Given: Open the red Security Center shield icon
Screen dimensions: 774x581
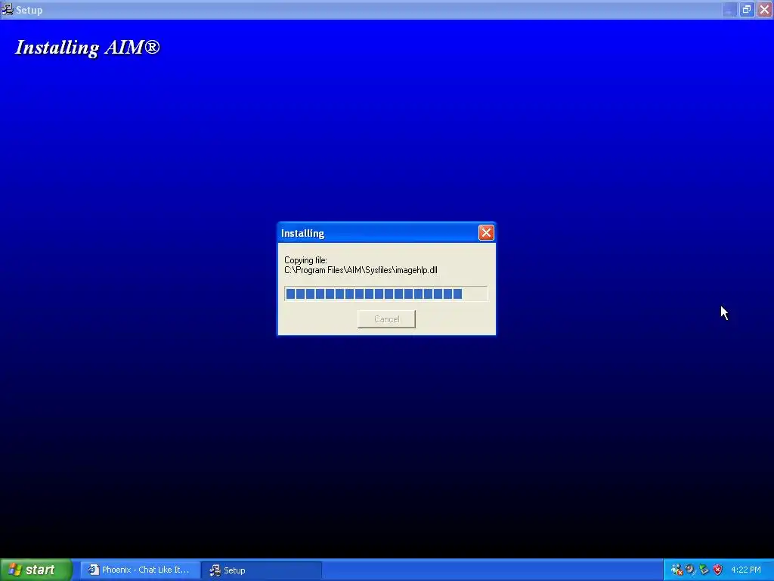Looking at the screenshot, I should pyautogui.click(x=718, y=570).
